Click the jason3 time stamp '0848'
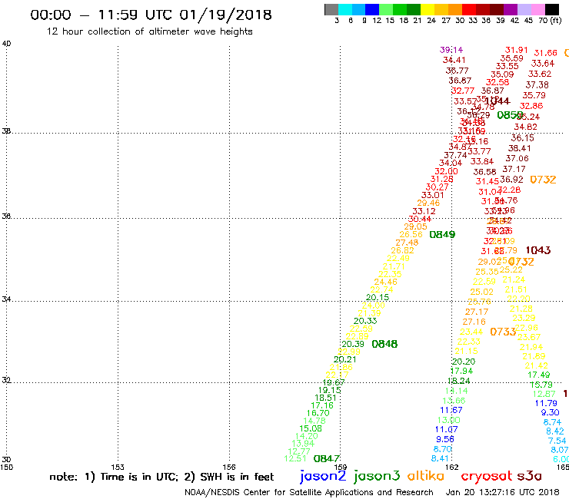 pos(384,344)
